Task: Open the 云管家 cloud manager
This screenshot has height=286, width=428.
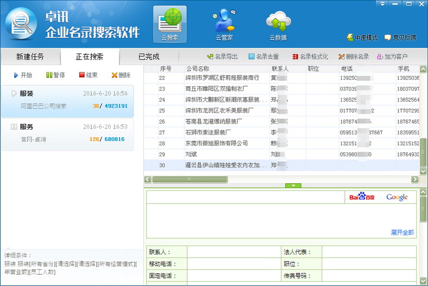Action: [x=224, y=25]
